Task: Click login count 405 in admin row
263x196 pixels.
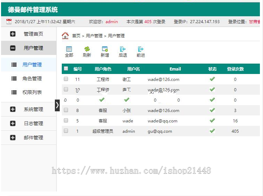Action: 235,131
